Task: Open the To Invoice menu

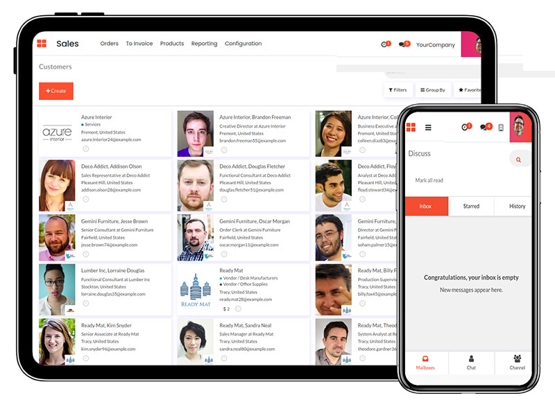Action: [139, 44]
